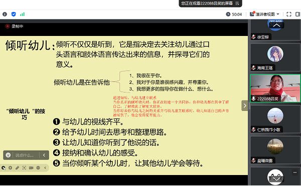Viewport: 301px width, 186px height.
Task: Open more options on the bottom participant tile
Action: point(295,172)
